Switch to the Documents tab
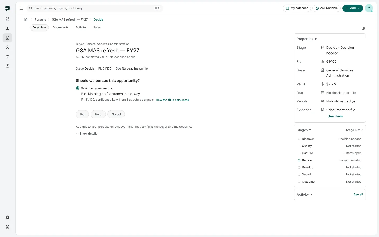 click(x=61, y=27)
